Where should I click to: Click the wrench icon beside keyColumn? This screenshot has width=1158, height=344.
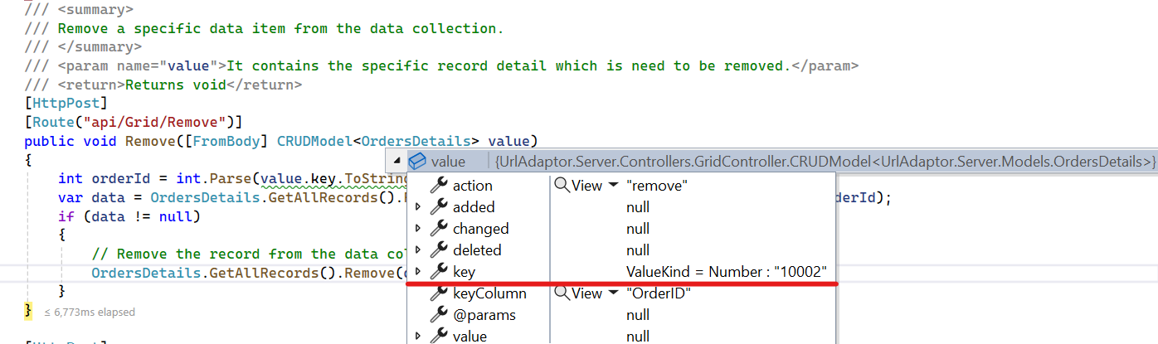(438, 293)
